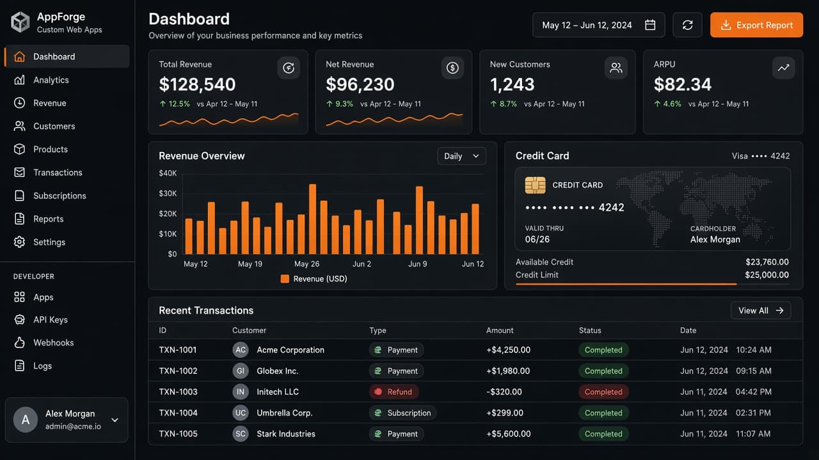
Task: Click the Payment tag for TXN-1001
Action: coord(396,350)
